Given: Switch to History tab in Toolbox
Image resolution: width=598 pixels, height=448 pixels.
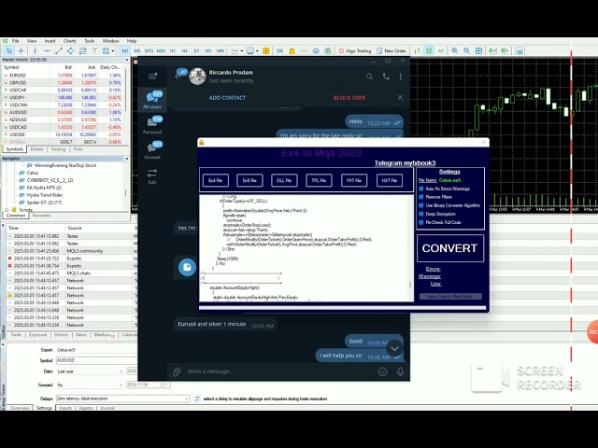Looking at the screenshot, I should 61,335.
